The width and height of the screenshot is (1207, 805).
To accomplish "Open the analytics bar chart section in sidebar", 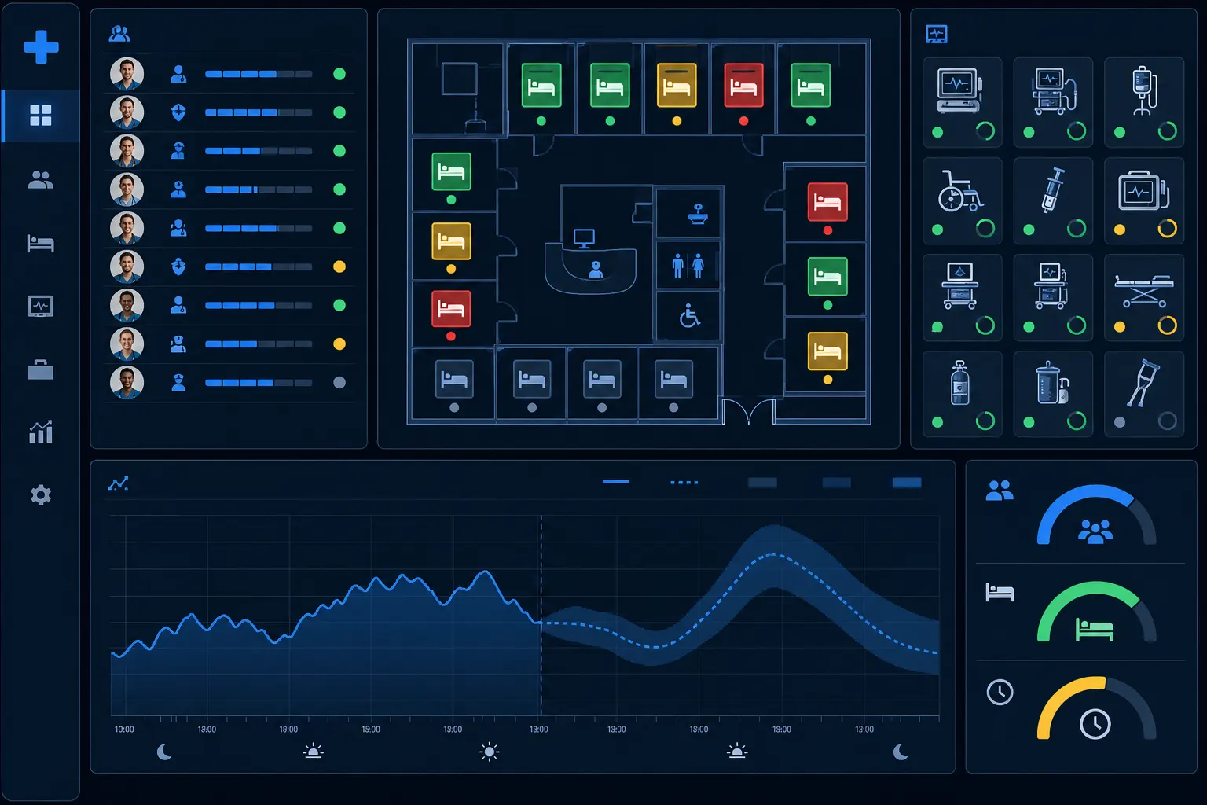I will pos(41,432).
